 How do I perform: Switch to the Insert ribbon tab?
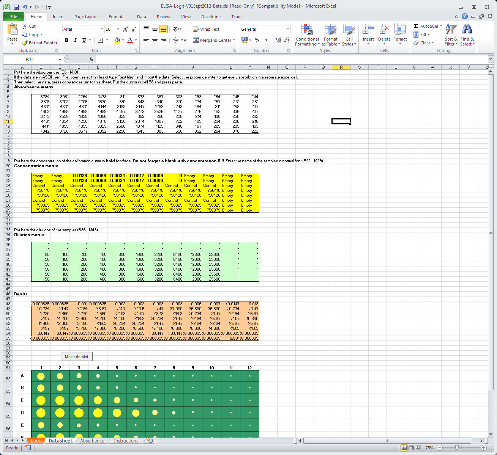coord(58,17)
